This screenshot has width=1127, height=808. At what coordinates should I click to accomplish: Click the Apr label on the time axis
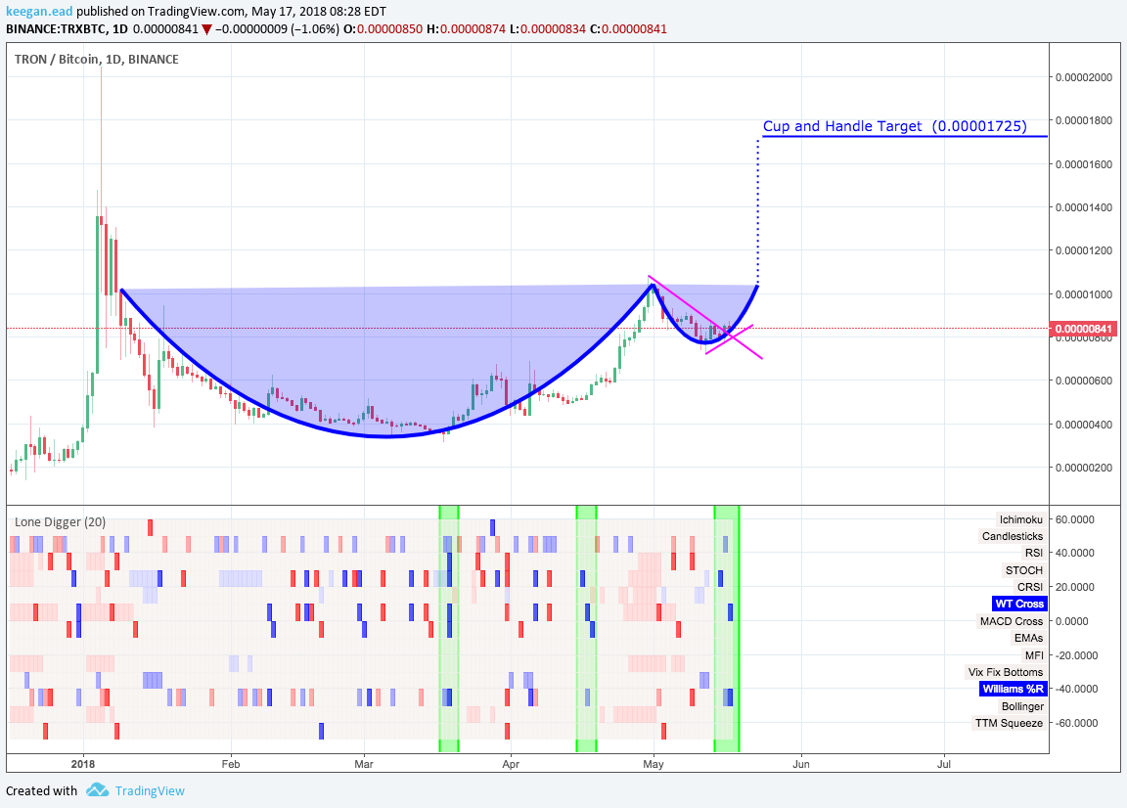click(511, 764)
